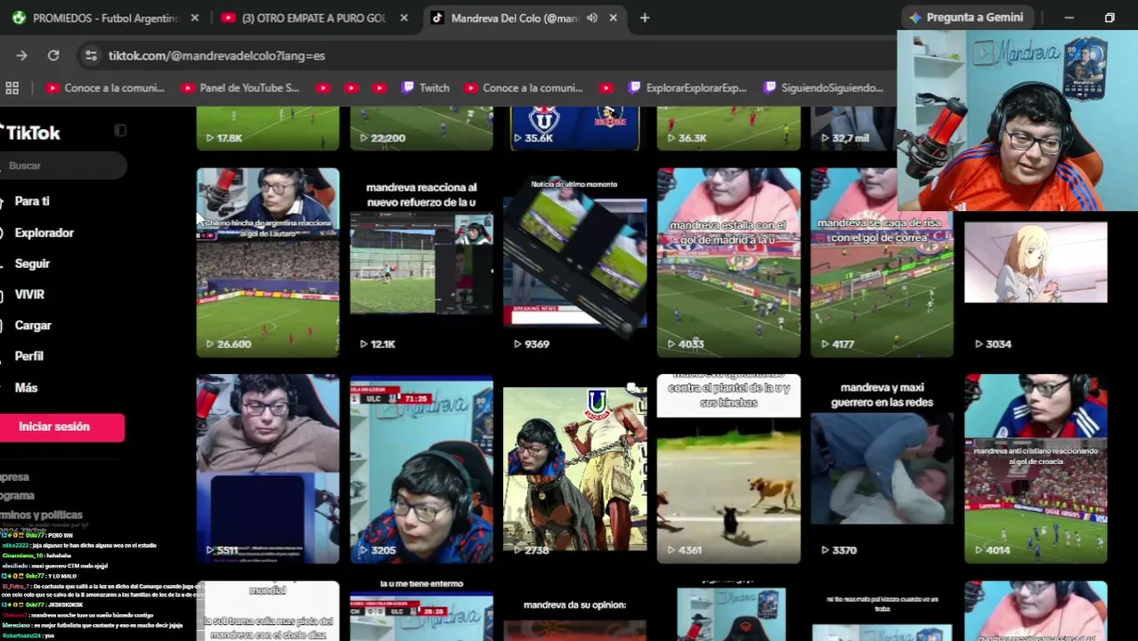This screenshot has height=641, width=1138.
Task: Open video with 32,7 mil views
Action: click(x=854, y=128)
